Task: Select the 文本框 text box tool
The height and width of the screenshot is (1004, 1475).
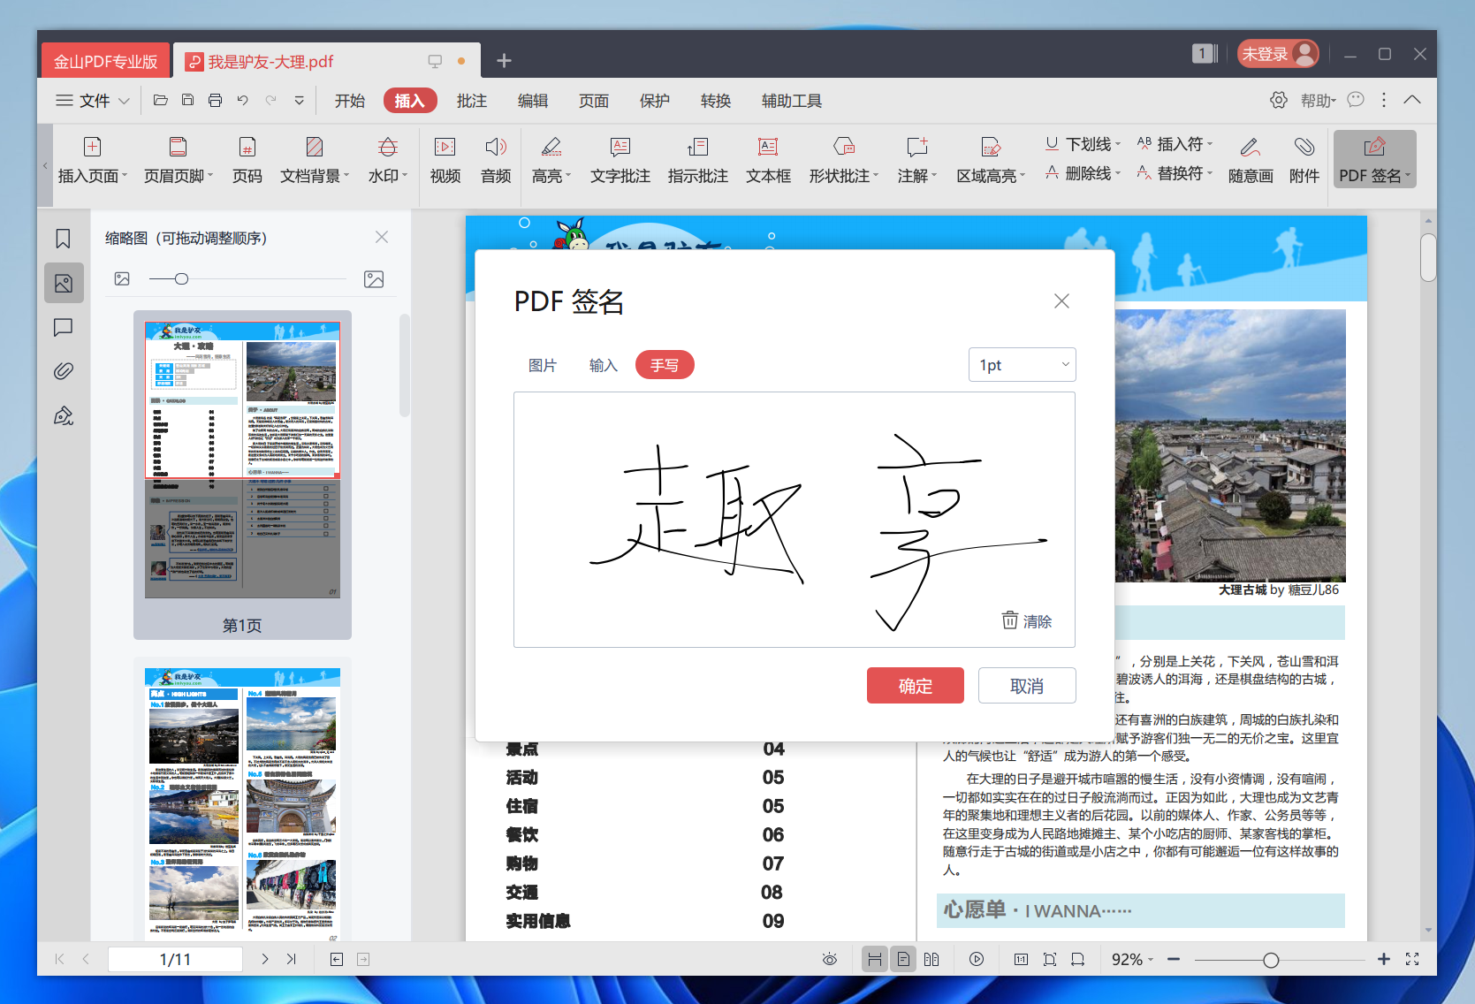Action: [768, 160]
